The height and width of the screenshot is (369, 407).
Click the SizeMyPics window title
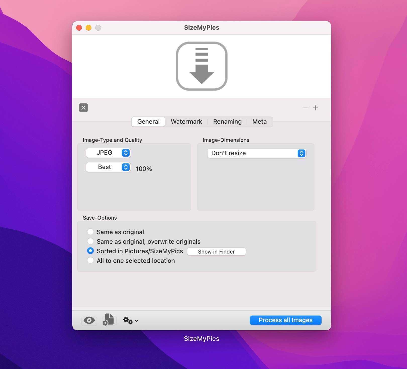coord(201,27)
